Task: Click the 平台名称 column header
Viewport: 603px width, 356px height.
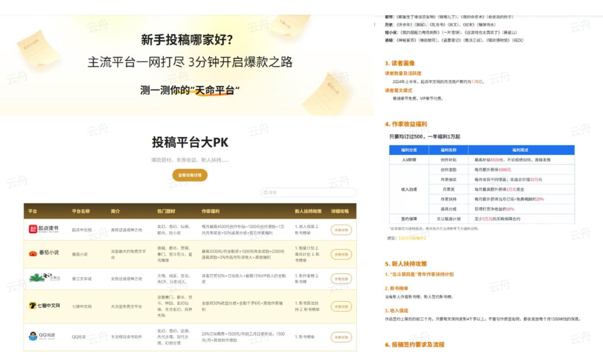Action: [x=81, y=211]
